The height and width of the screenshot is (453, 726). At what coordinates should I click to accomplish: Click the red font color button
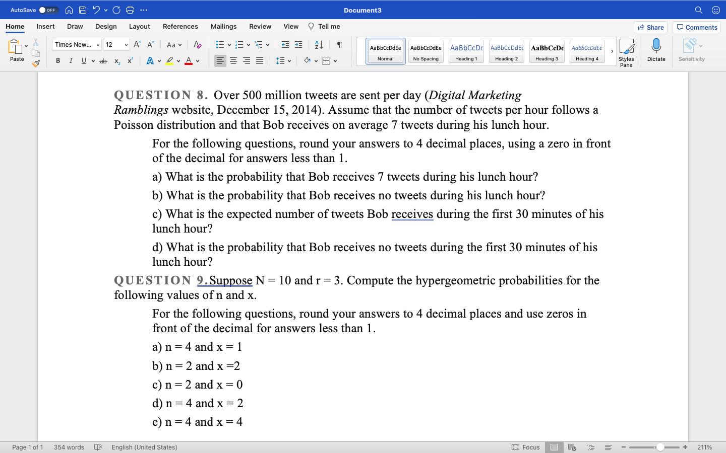[189, 61]
